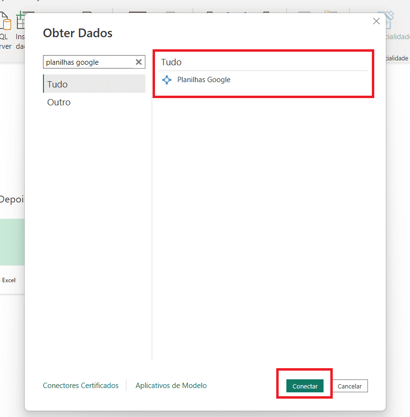Select the Tudo category in left list

(x=94, y=84)
